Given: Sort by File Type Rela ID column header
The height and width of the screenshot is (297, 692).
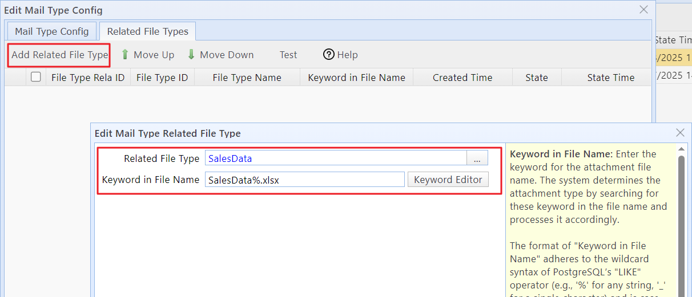Looking at the screenshot, I should [88, 78].
